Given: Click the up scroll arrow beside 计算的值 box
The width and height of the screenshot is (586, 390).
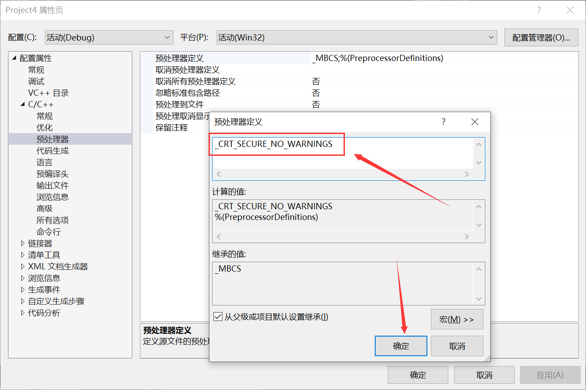Looking at the screenshot, I should click(479, 206).
